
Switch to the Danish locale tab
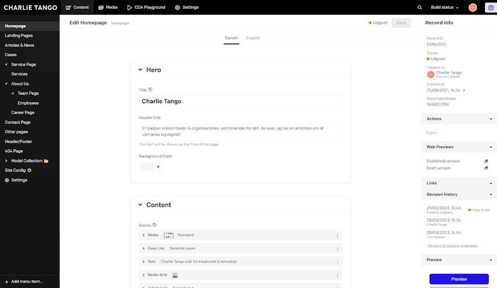click(231, 38)
